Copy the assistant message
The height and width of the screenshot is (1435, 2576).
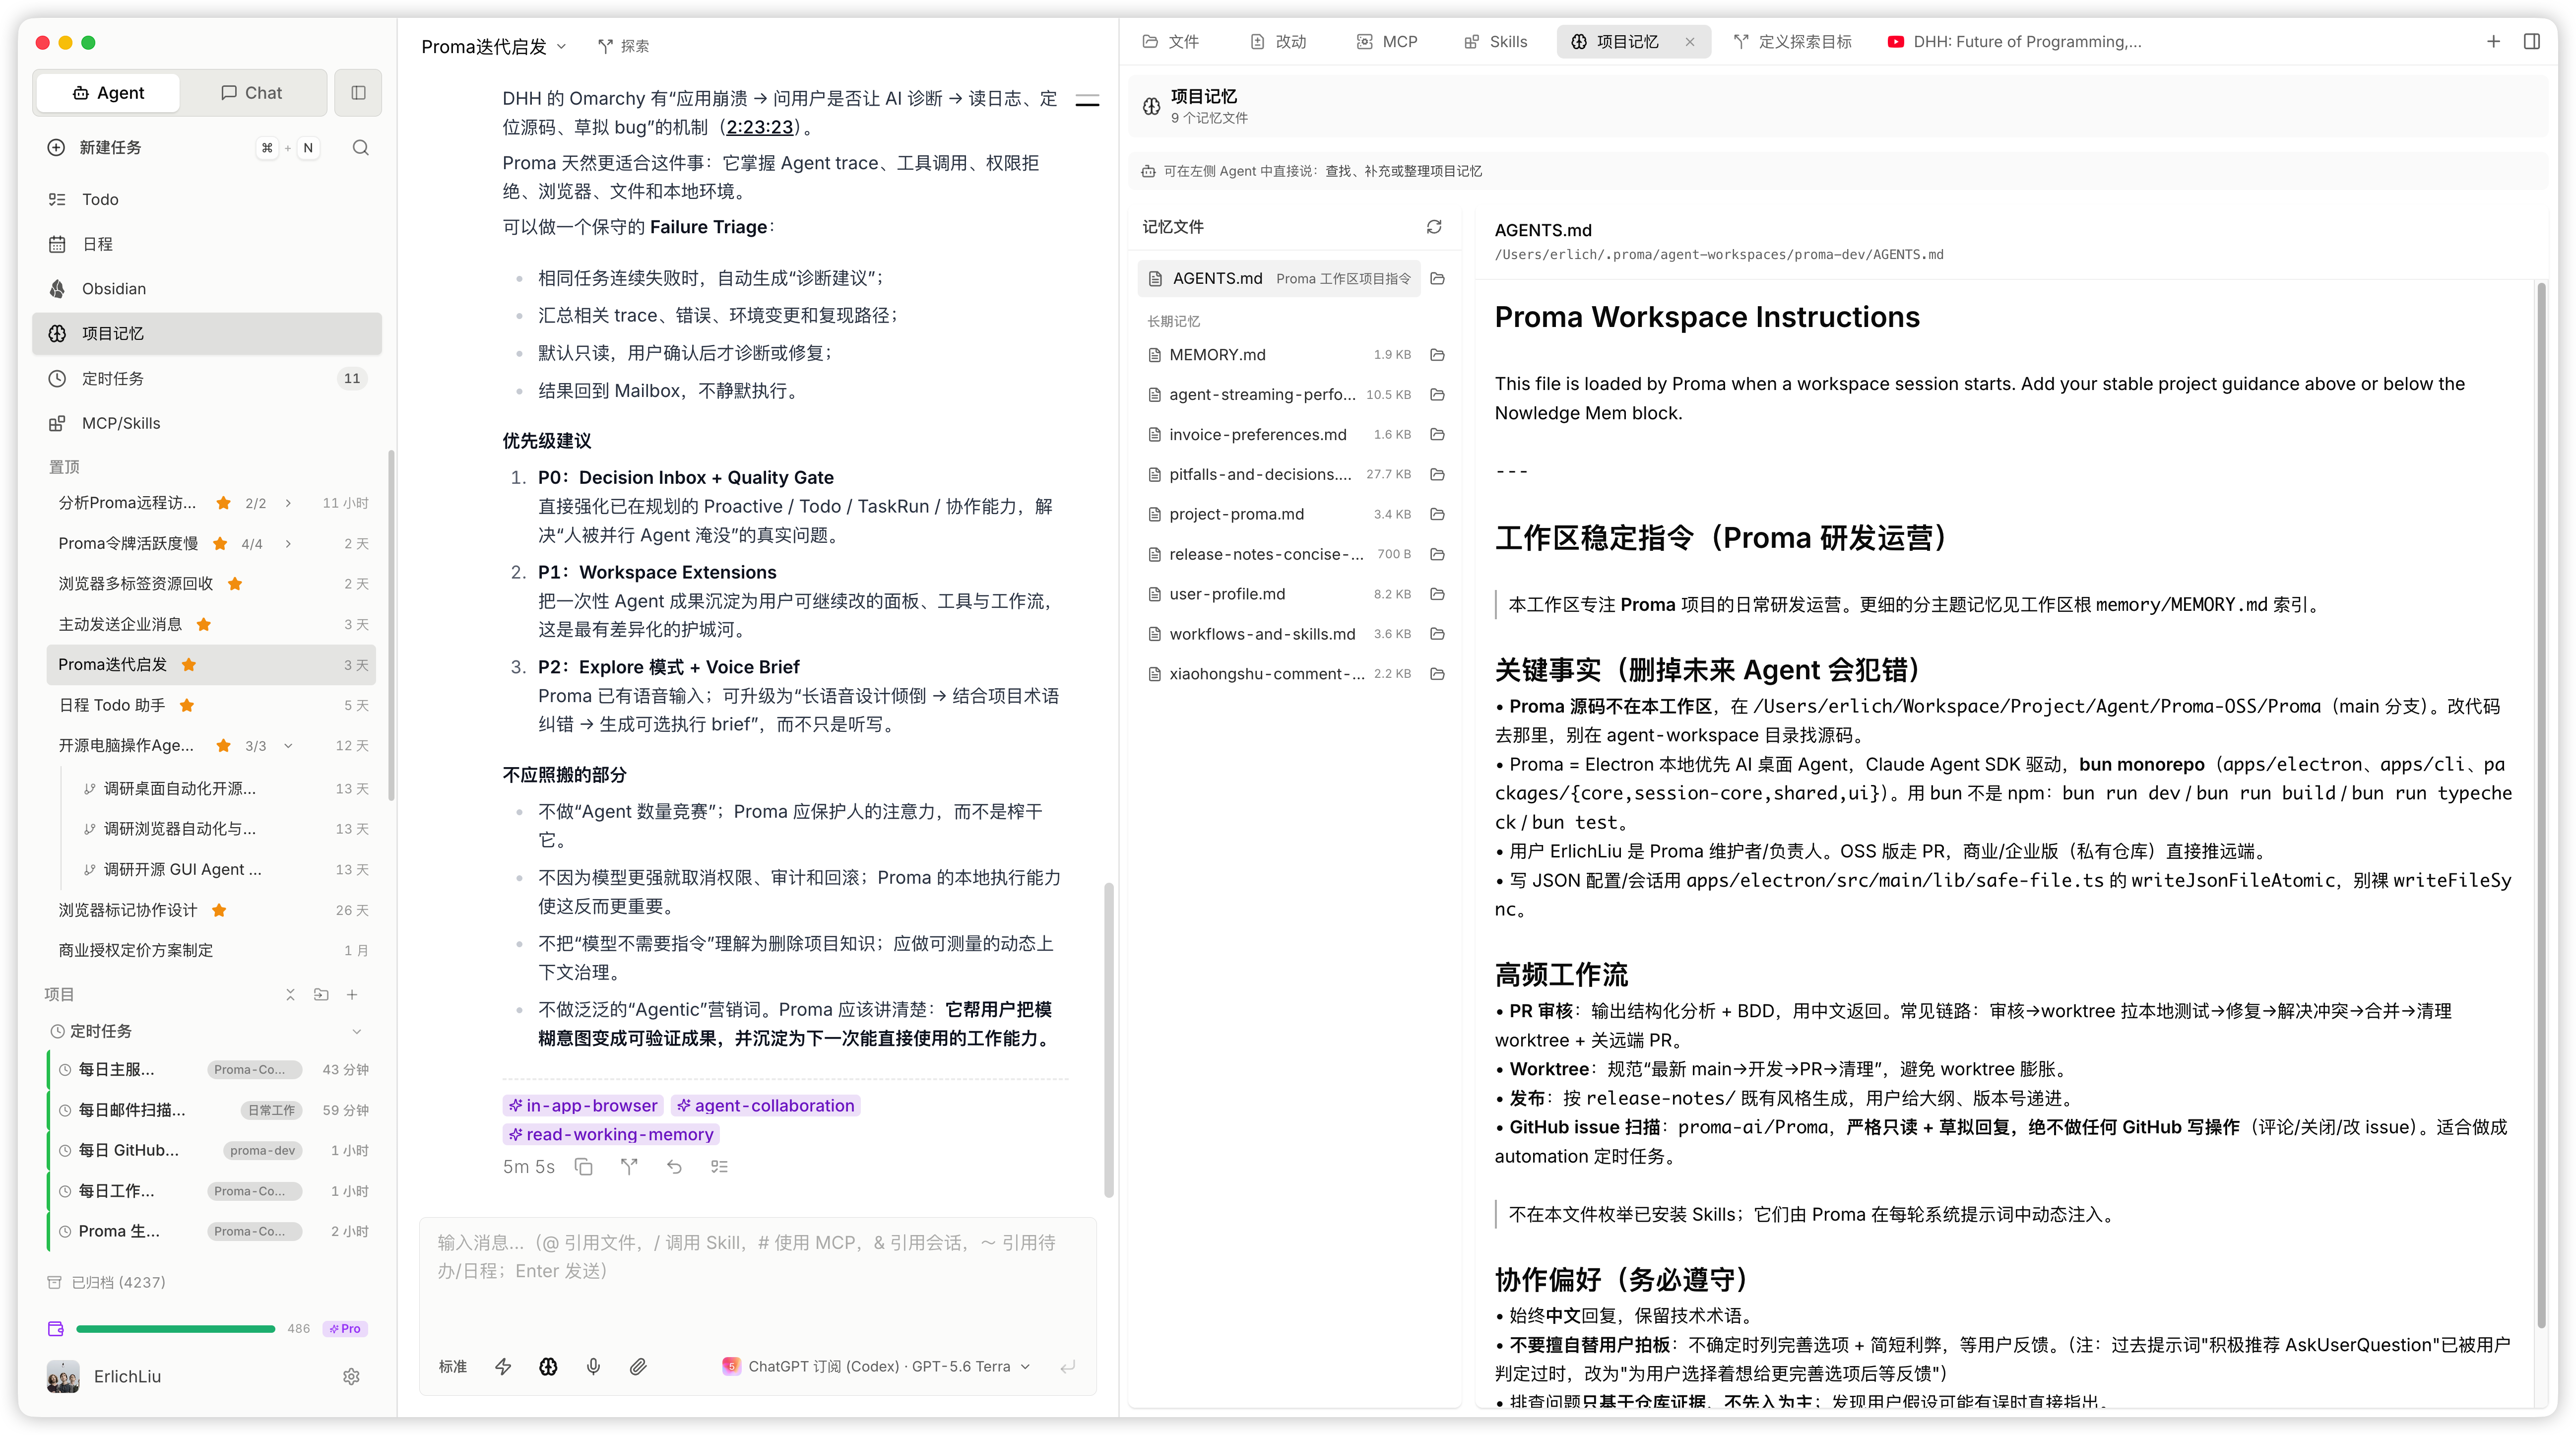[584, 1167]
